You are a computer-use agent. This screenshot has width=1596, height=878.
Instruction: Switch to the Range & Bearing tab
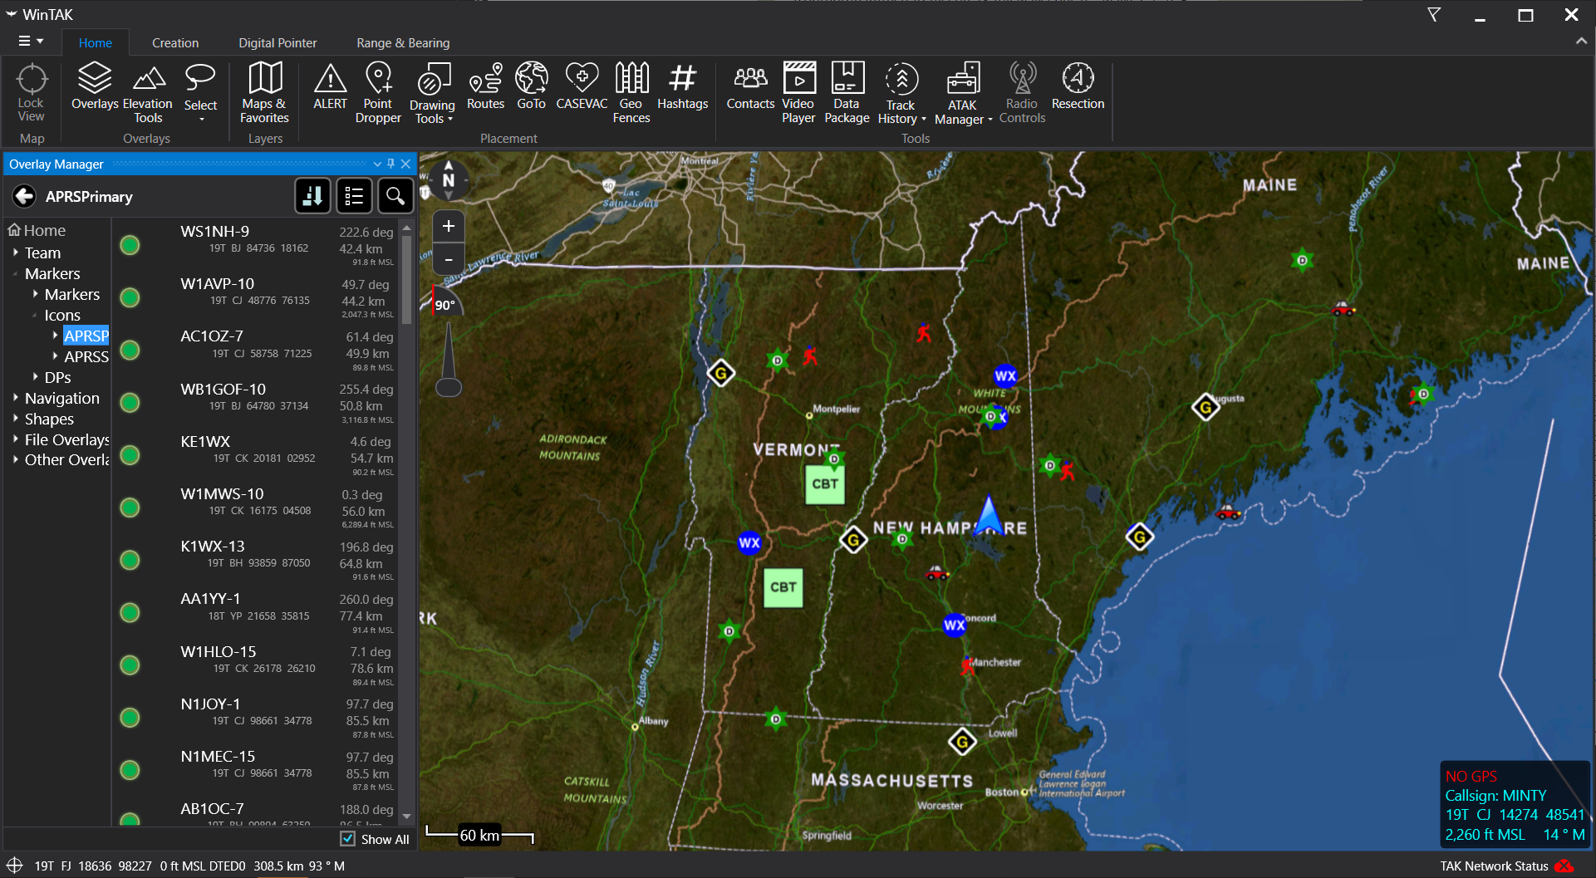click(403, 42)
